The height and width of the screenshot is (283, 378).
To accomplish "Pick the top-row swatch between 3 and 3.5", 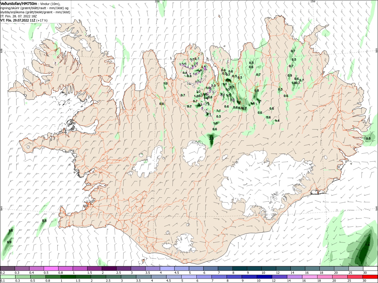I will [138, 269].
